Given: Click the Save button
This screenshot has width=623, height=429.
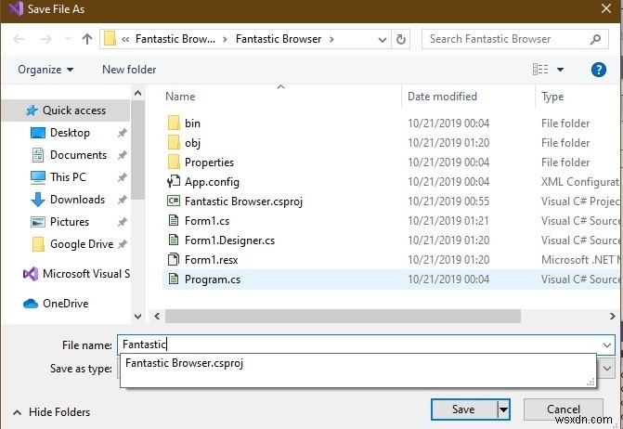Looking at the screenshot, I should (463, 409).
